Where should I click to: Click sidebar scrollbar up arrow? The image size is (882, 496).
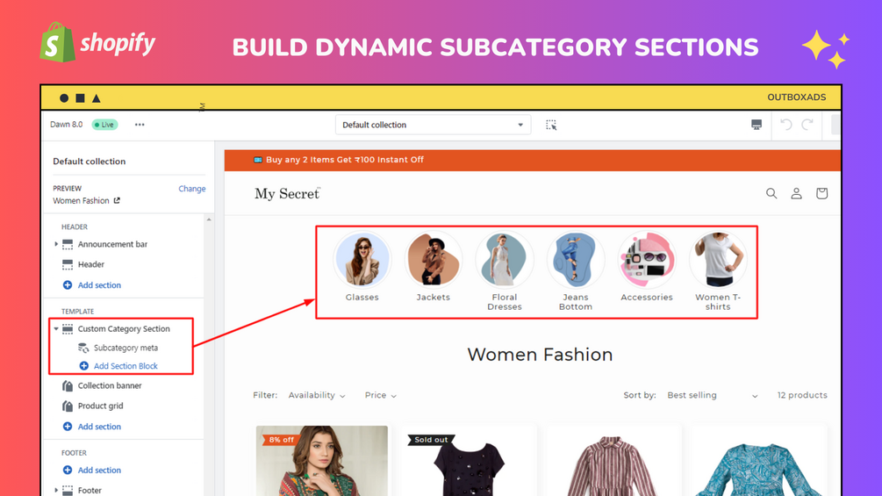pos(209,219)
